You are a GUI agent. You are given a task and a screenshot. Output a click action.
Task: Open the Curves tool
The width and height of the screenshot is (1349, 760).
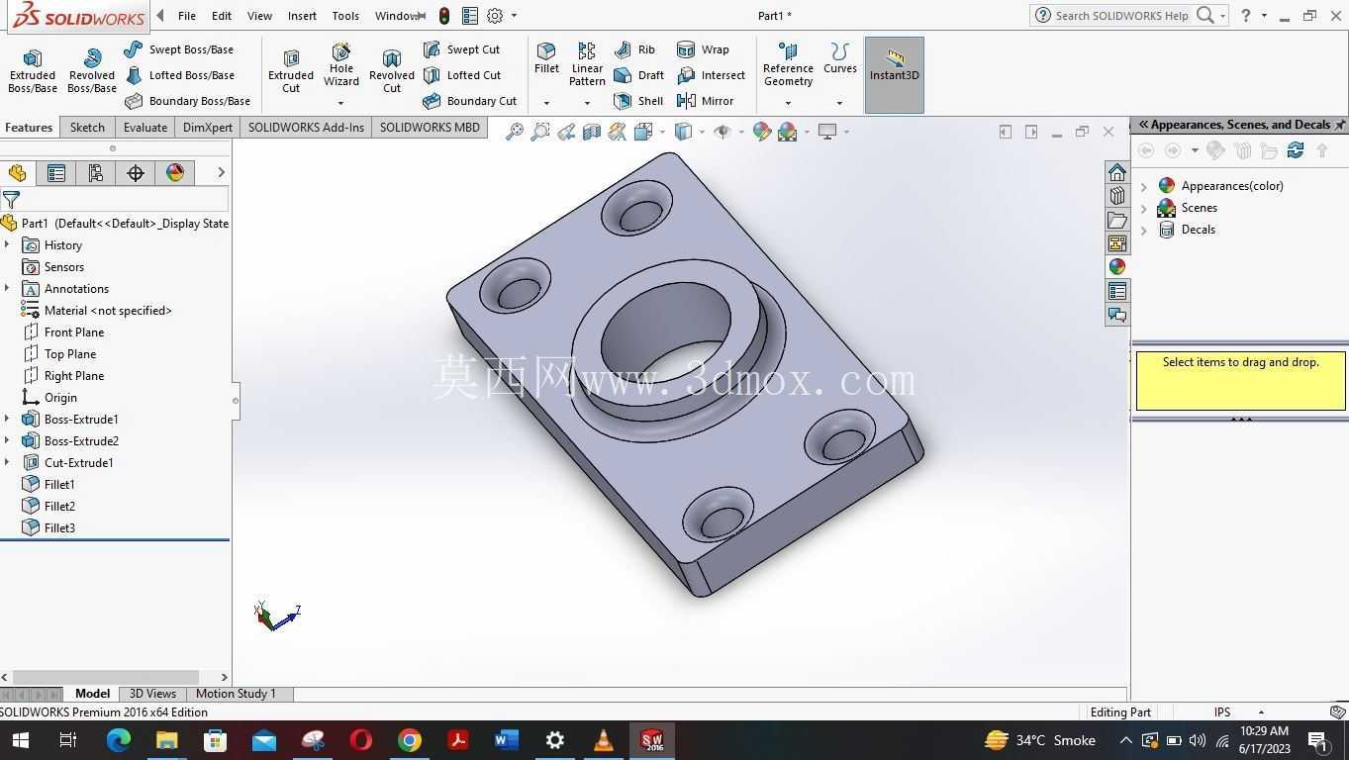tap(839, 59)
